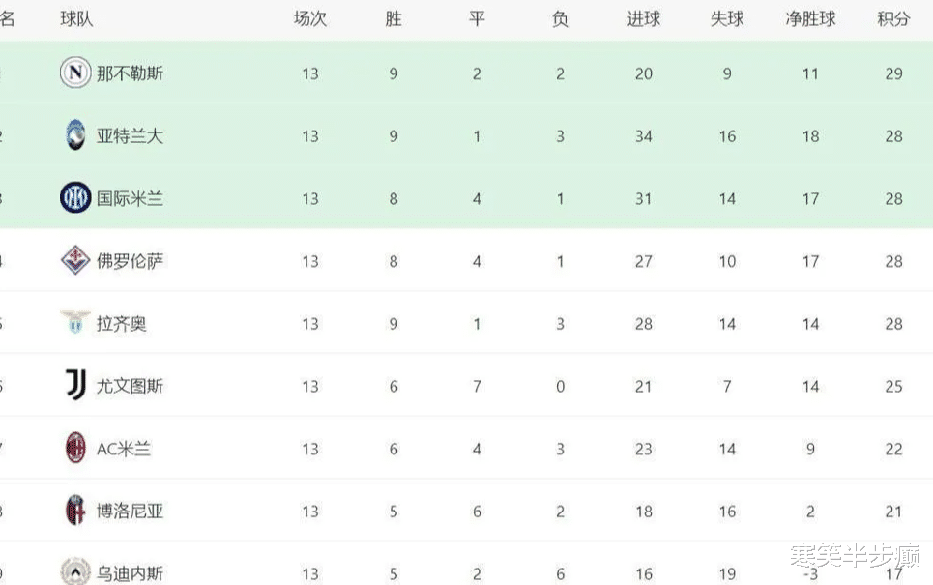Click the Napoli club logo icon
The image size is (933, 585).
pyautogui.click(x=75, y=73)
